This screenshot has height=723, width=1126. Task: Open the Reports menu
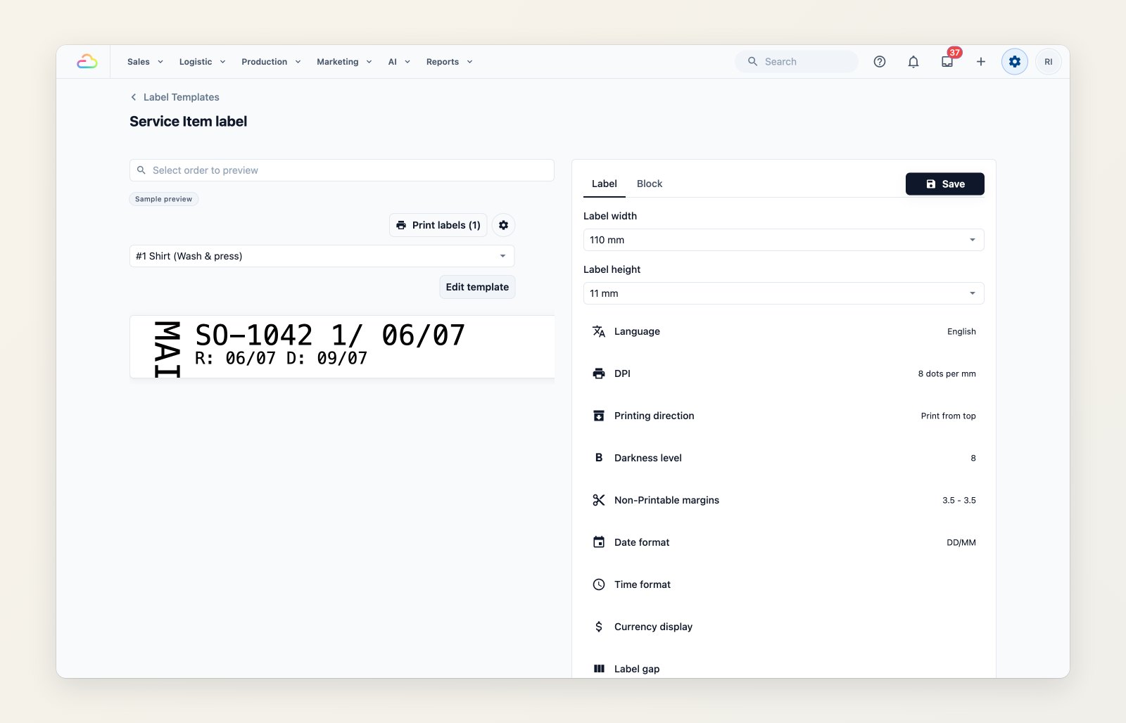449,62
